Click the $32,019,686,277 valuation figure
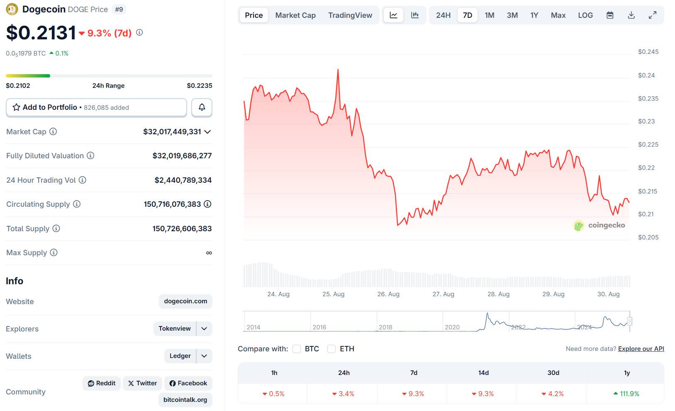The height and width of the screenshot is (411, 675). click(x=182, y=156)
